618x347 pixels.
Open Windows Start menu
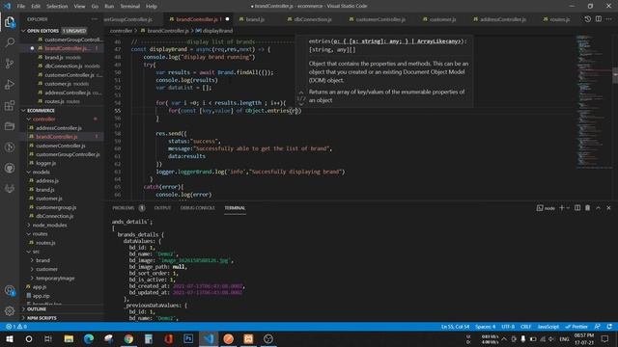(9, 338)
